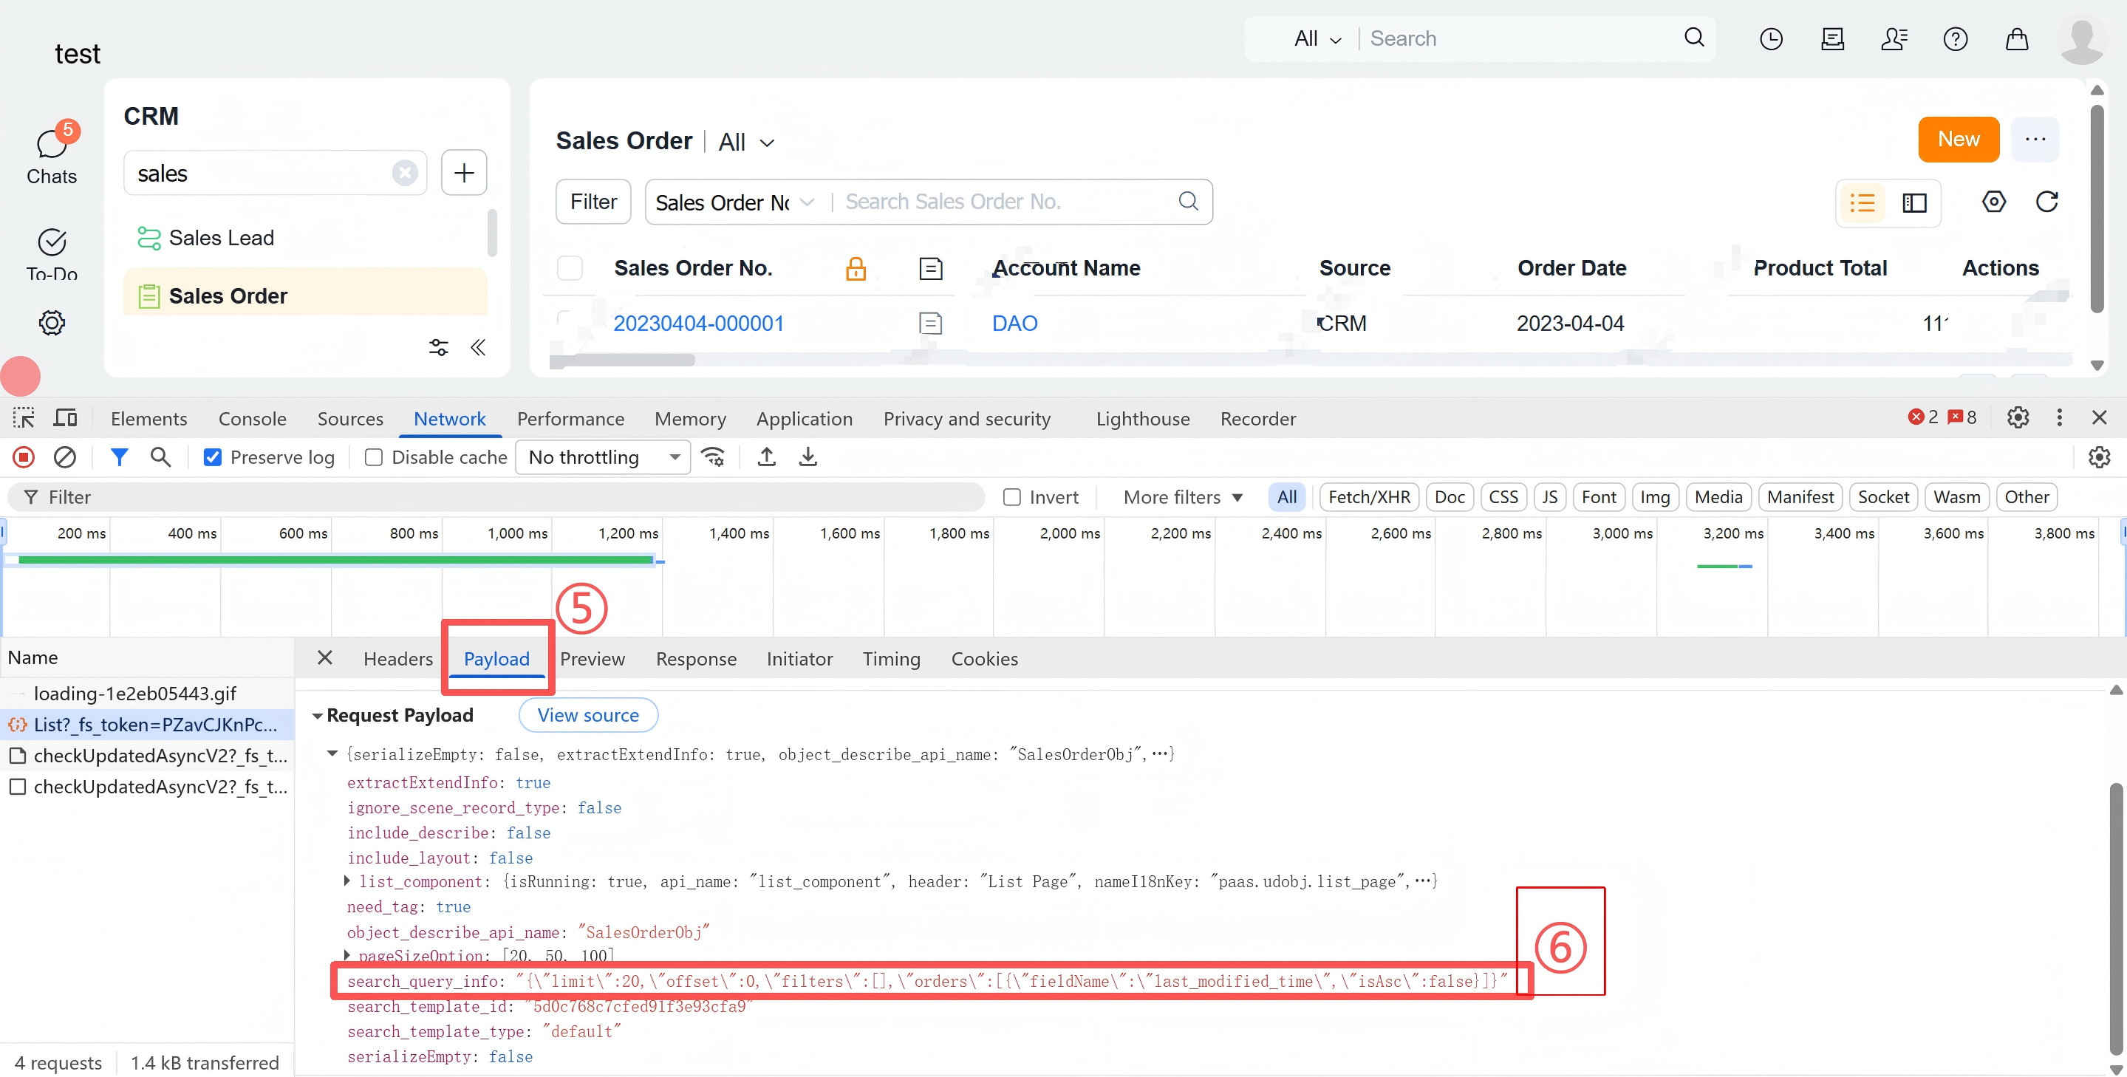The image size is (2127, 1077).
Task: Stop recording network log
Action: pyautogui.click(x=23, y=457)
